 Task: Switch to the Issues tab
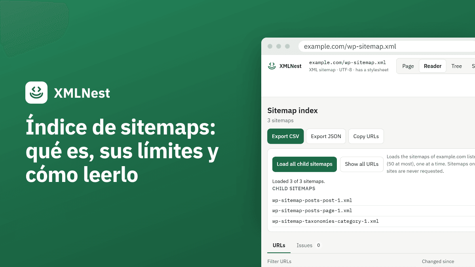tap(309, 245)
